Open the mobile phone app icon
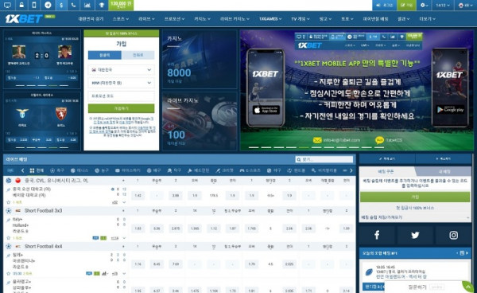The width and height of the screenshot is (477, 293). pyautogui.click(x=34, y=6)
